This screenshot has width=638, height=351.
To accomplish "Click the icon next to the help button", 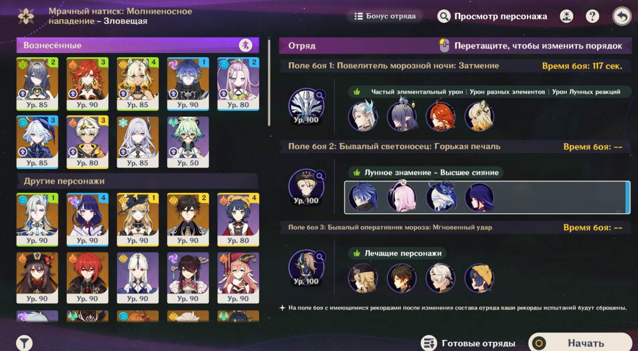I will [566, 16].
